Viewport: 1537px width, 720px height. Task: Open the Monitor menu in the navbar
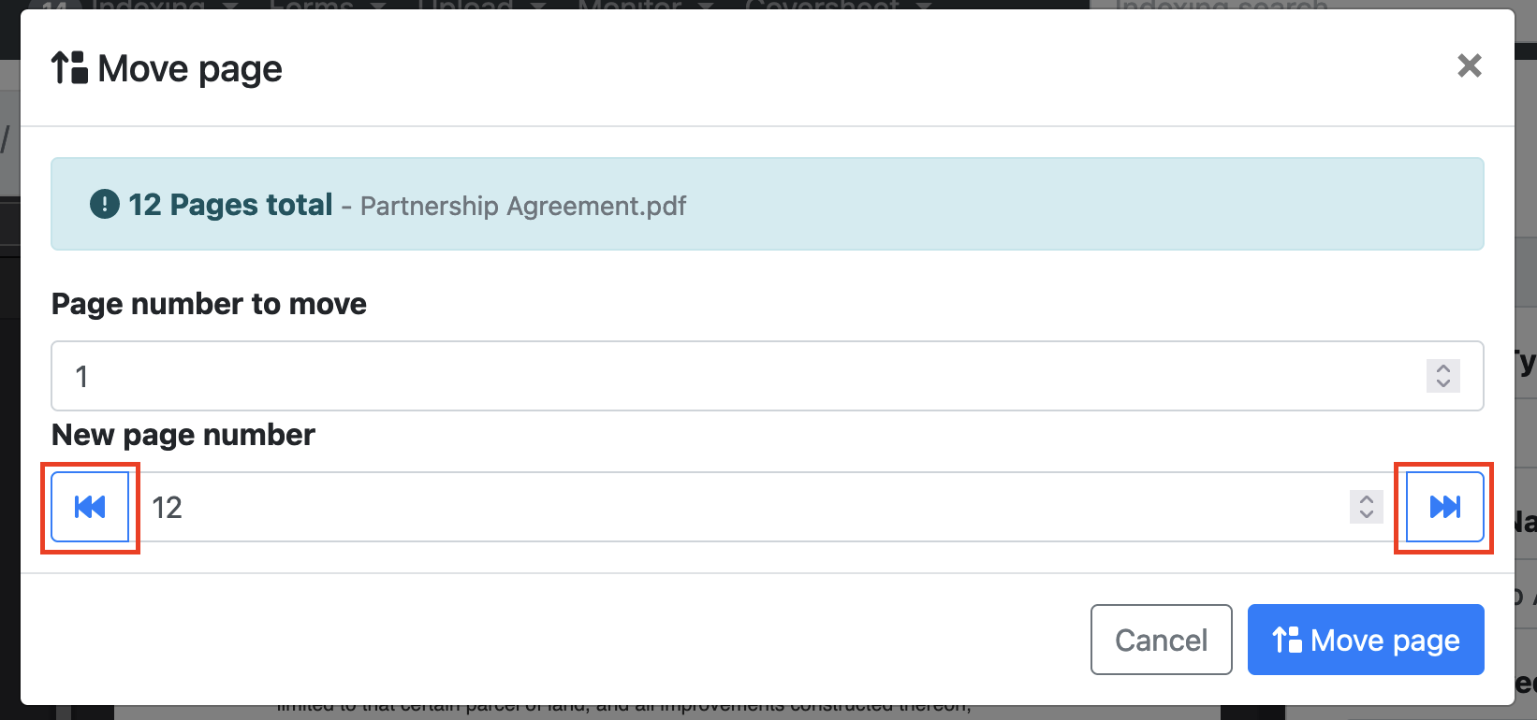645,6
